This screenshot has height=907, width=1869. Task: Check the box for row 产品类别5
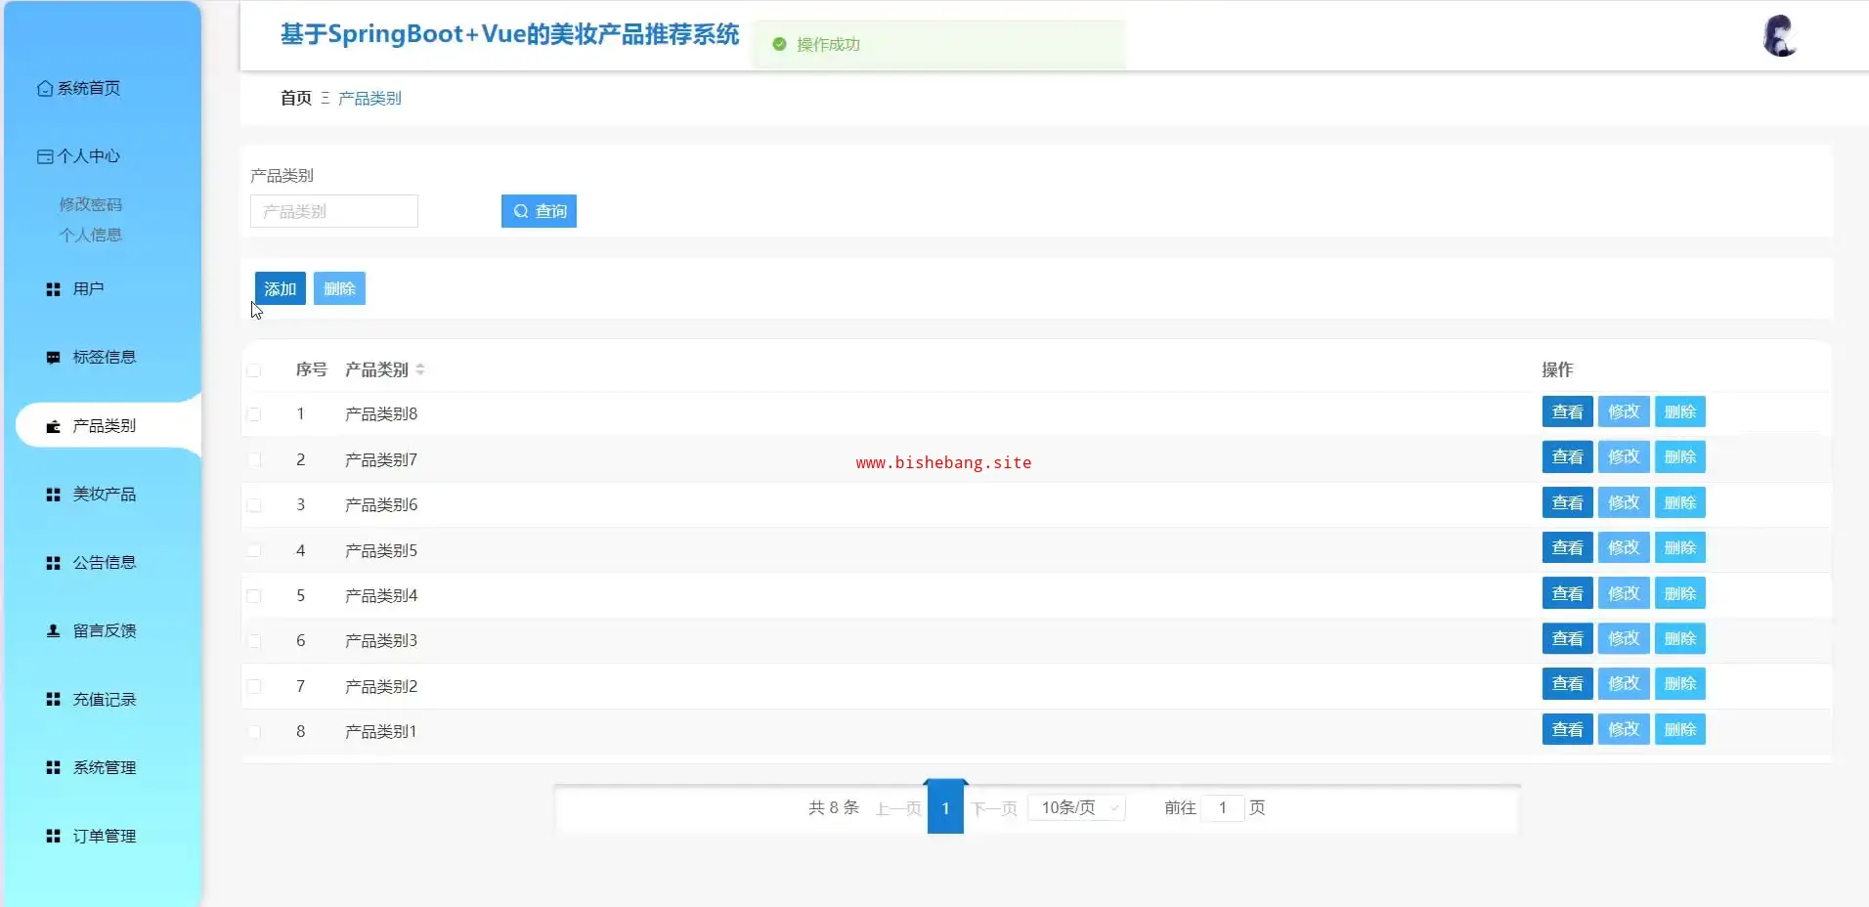[254, 550]
